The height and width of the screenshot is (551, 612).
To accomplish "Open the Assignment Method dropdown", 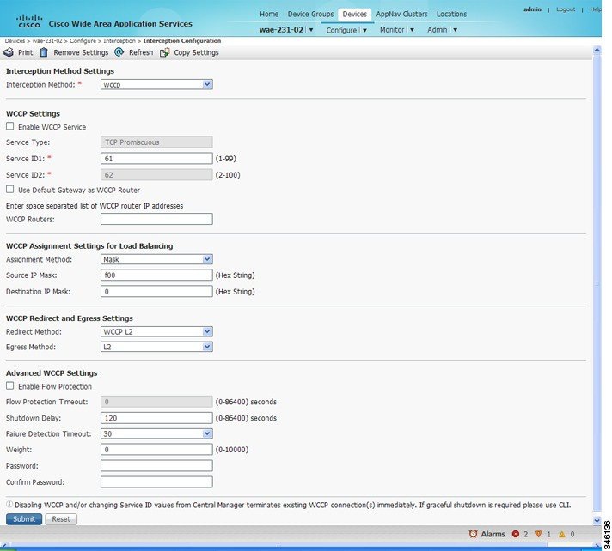I will [x=156, y=259].
